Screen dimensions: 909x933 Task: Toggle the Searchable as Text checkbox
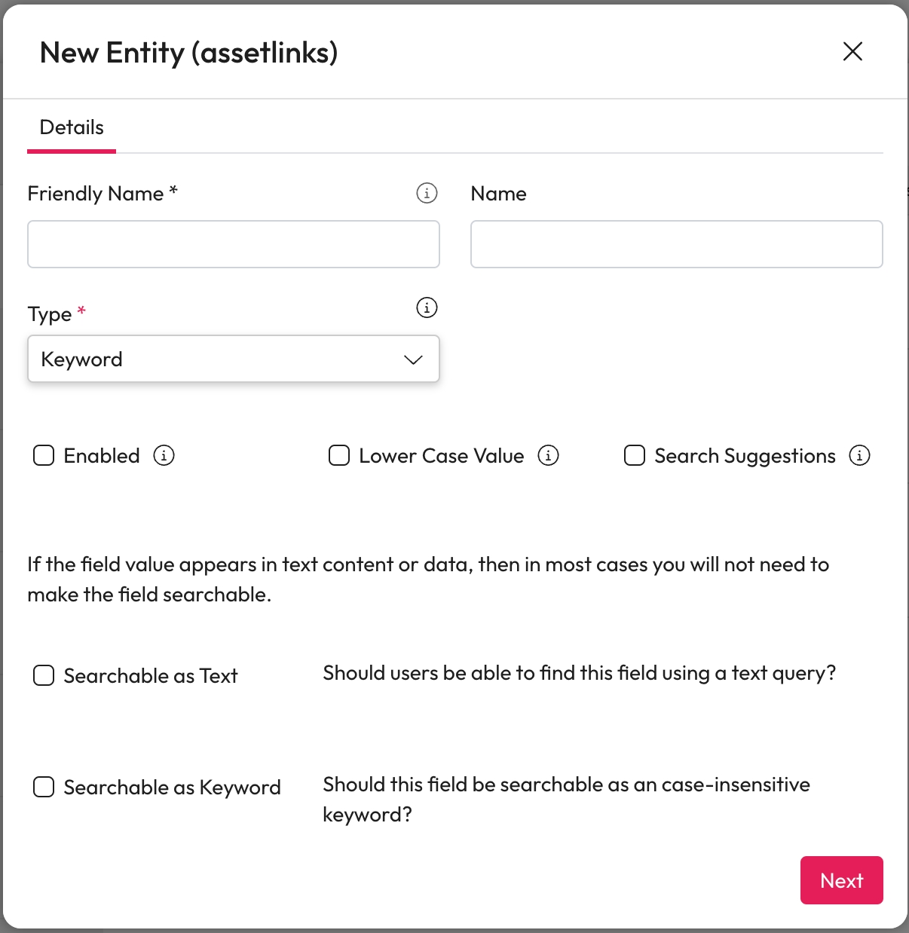point(44,675)
